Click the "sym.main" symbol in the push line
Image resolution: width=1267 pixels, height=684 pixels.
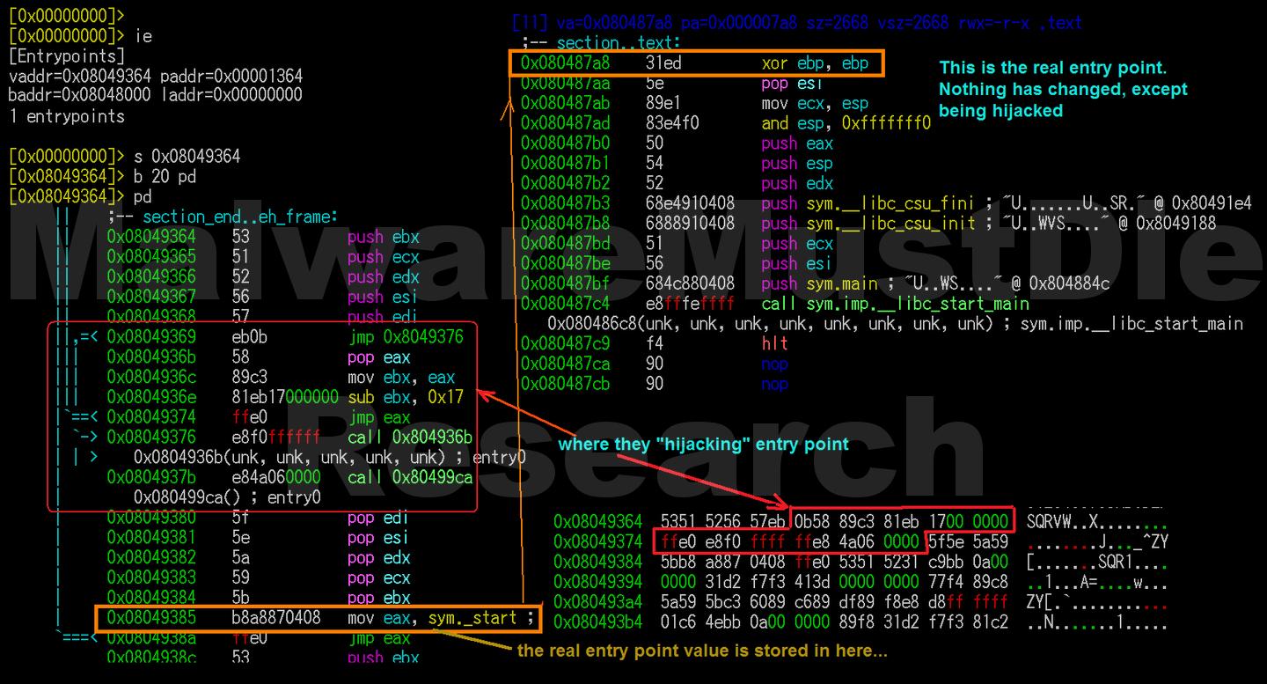click(x=842, y=283)
